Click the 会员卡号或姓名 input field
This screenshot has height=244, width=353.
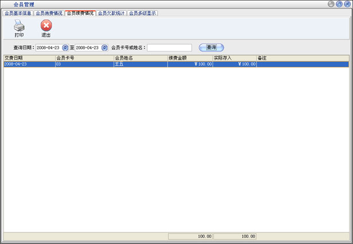(169, 48)
